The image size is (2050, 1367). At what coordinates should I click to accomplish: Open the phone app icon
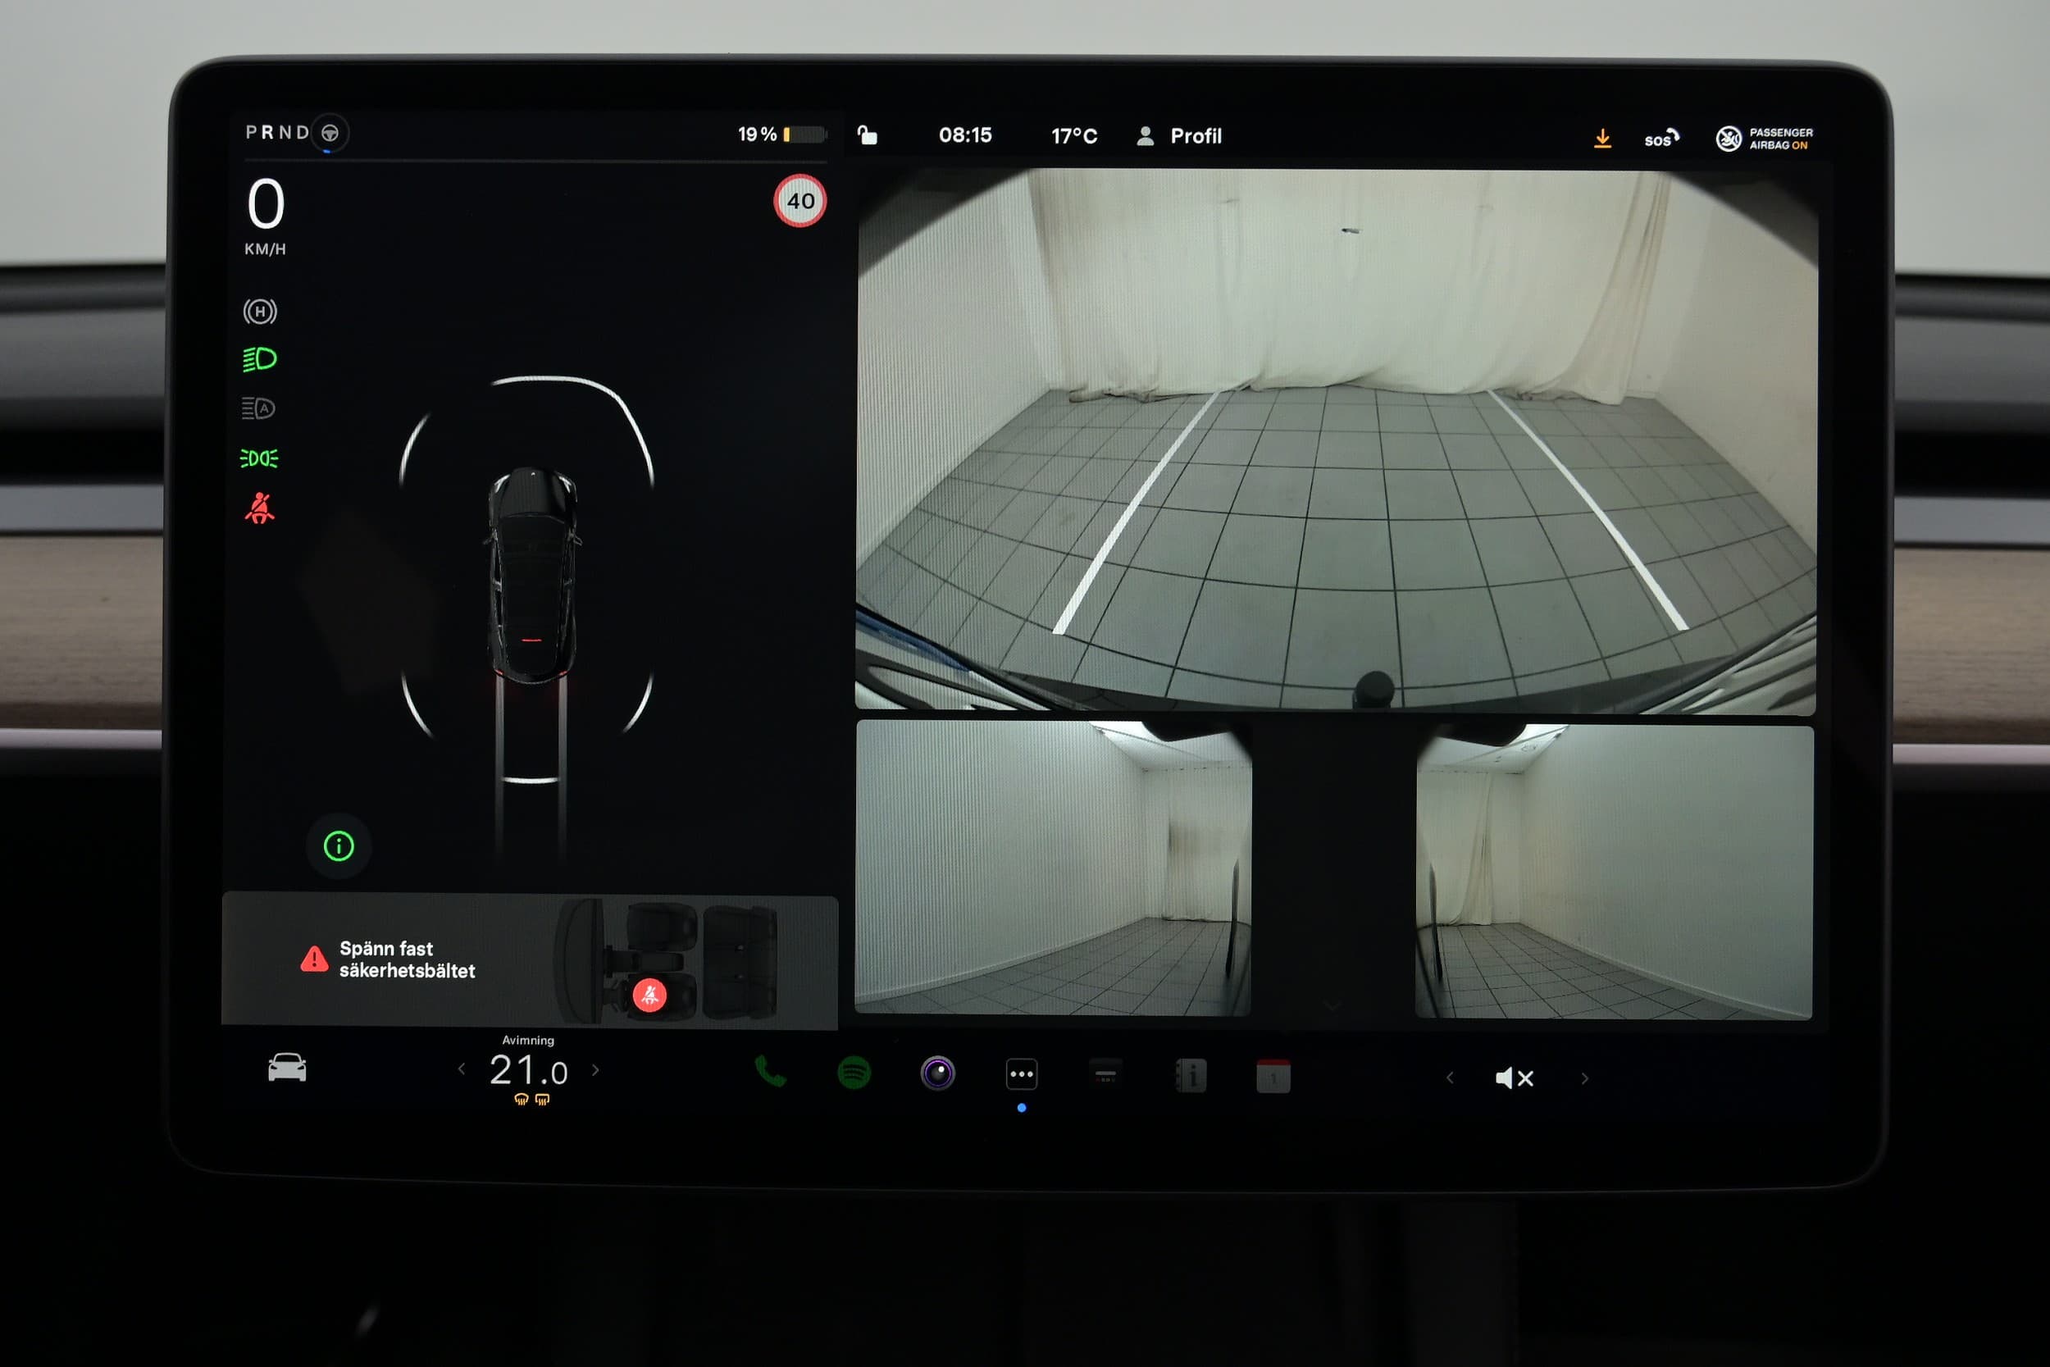click(x=770, y=1072)
